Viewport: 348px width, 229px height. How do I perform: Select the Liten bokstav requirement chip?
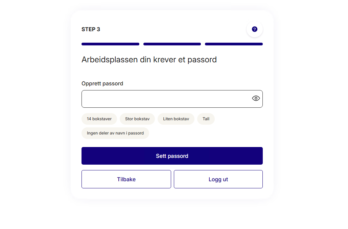[x=176, y=119]
